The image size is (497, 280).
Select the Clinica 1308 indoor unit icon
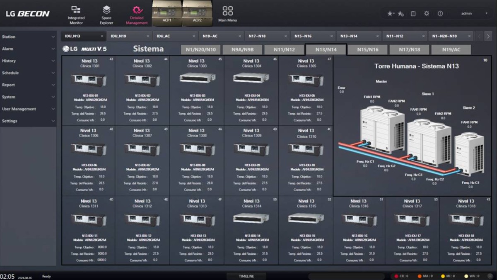point(197,149)
